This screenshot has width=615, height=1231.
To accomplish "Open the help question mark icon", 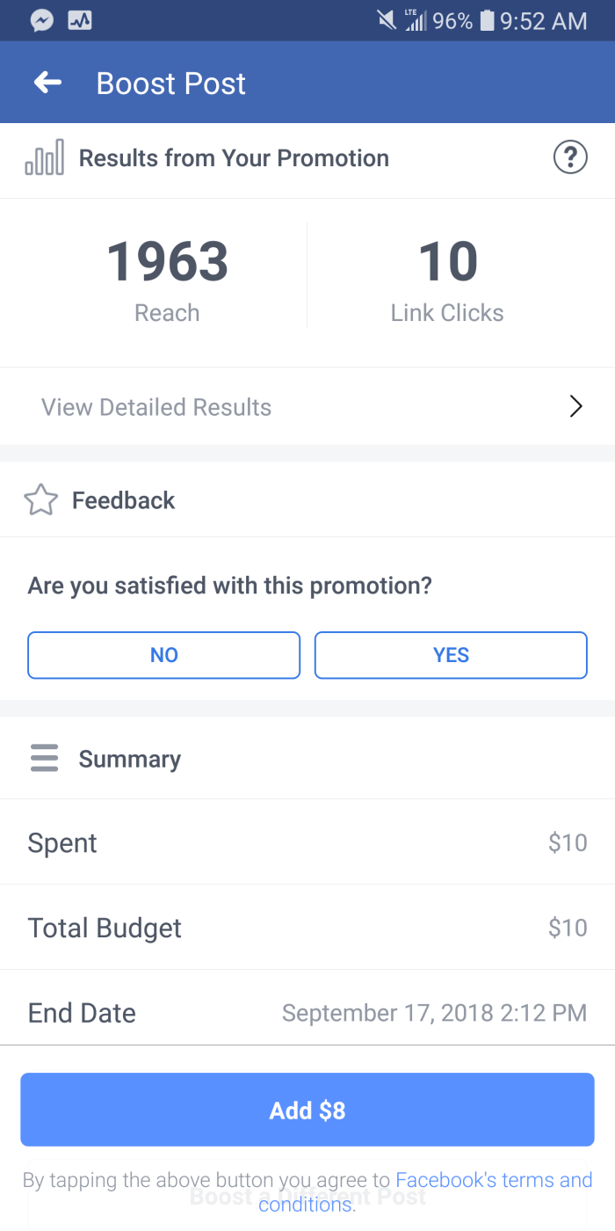I will point(570,158).
